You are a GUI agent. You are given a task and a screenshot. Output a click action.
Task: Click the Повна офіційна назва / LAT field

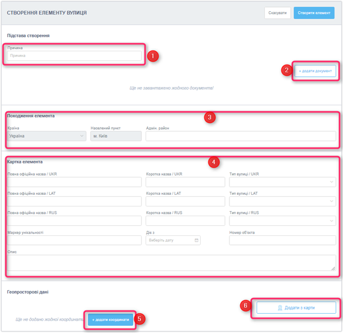74,202
